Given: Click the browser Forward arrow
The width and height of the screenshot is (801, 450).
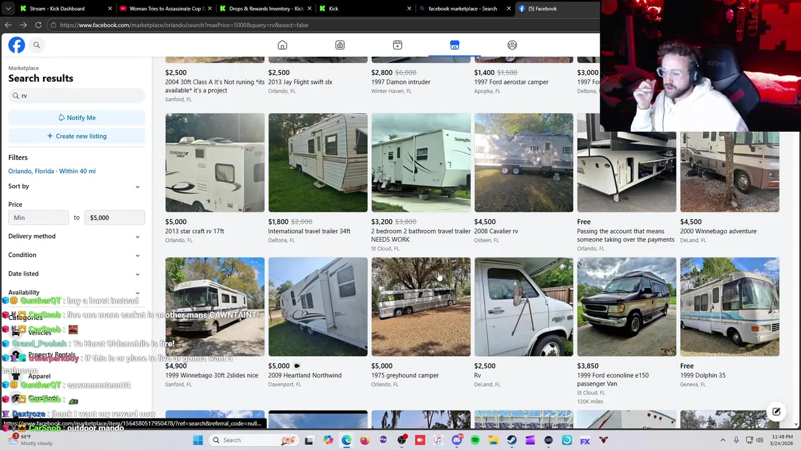Looking at the screenshot, I should click(23, 25).
